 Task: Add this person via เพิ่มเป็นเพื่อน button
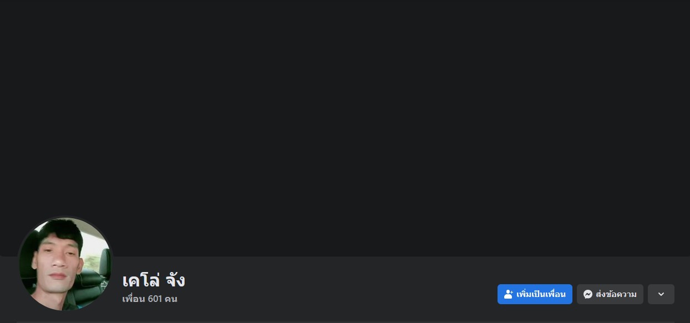535,294
